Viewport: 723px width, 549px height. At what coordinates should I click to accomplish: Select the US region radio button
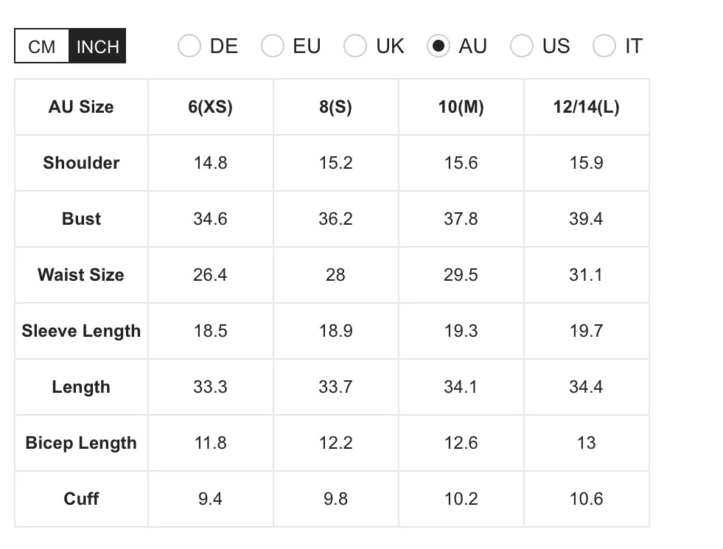522,46
